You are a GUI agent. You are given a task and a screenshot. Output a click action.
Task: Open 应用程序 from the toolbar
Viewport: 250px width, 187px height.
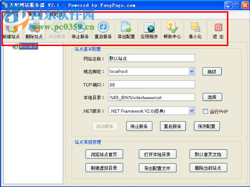149,30
